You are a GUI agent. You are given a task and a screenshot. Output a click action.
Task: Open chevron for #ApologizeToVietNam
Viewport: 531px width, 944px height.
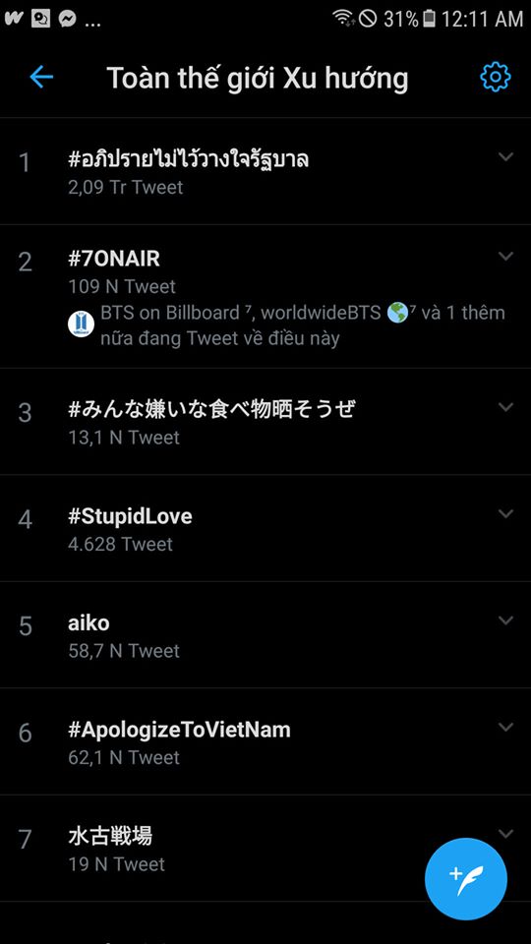coord(505,727)
